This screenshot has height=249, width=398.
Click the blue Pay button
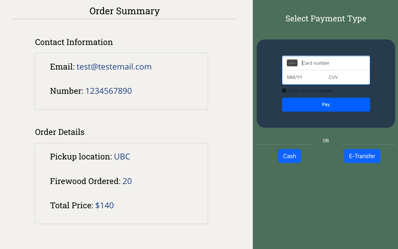pos(326,104)
